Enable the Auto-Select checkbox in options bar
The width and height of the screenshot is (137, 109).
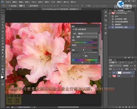click(9, 6)
